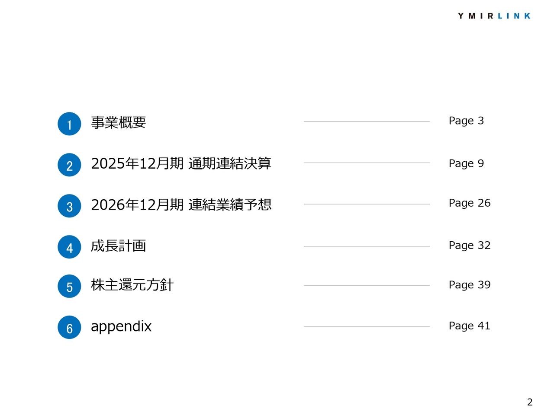Click the Page 9 reference
This screenshot has width=554, height=415.
click(x=466, y=163)
